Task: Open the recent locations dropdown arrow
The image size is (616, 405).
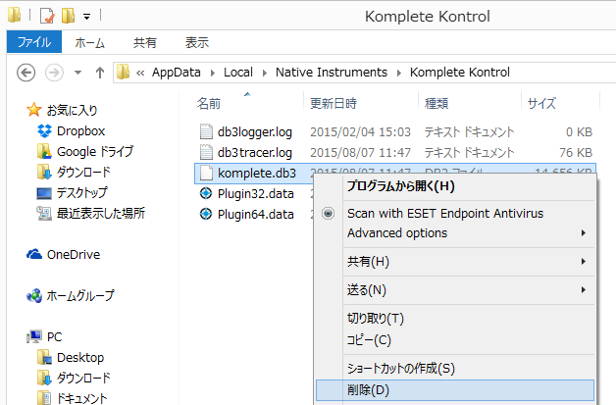Action: [x=77, y=73]
